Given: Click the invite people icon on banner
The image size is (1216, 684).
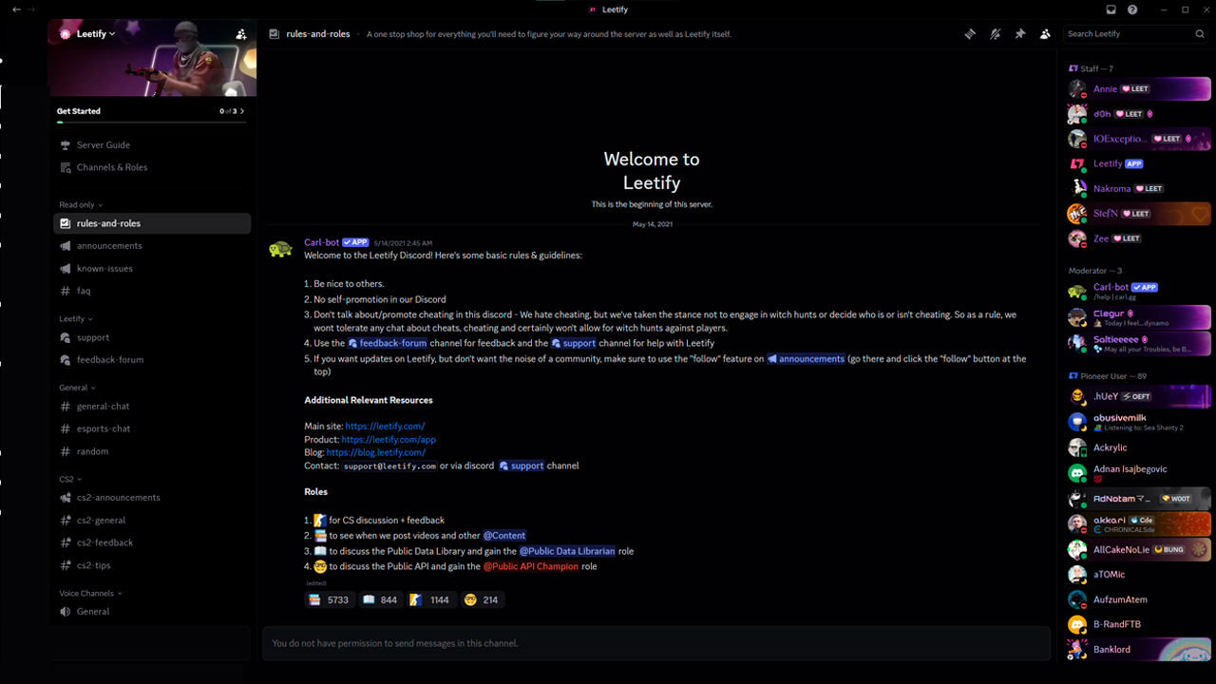Looking at the screenshot, I should (241, 34).
